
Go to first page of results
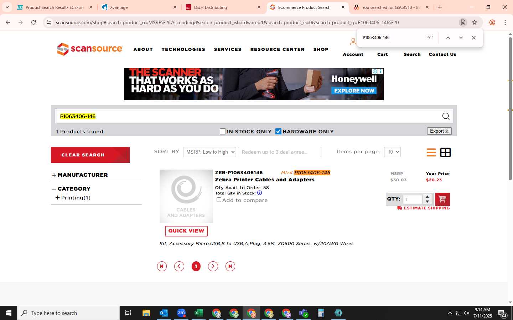click(162, 266)
